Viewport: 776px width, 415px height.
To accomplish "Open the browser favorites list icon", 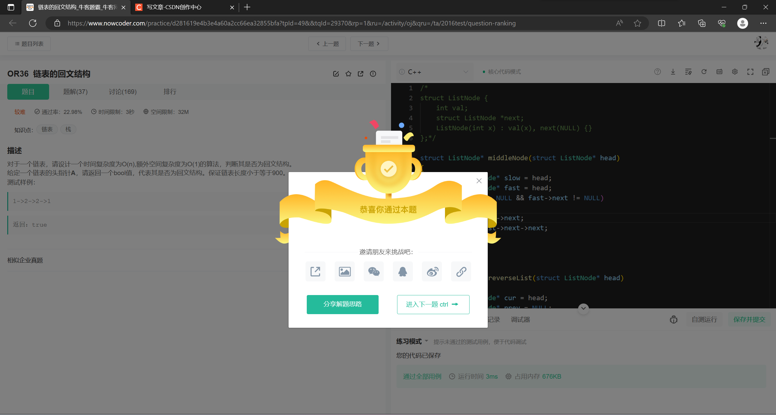I will [682, 23].
